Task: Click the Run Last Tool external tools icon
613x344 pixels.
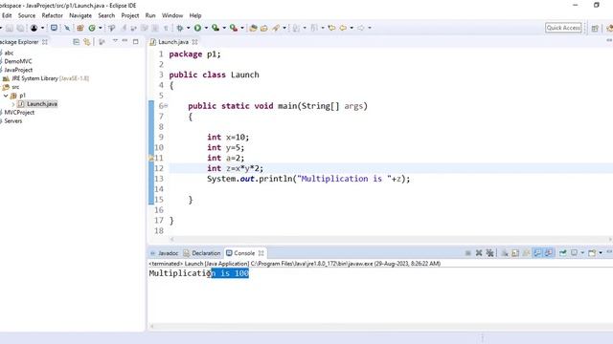Action: [234, 28]
